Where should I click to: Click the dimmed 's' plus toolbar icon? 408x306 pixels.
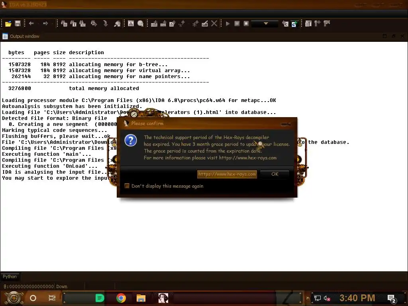point(182,24)
